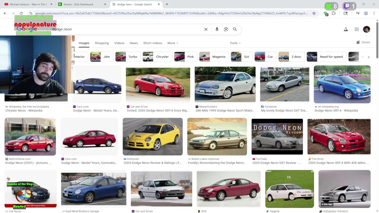Image resolution: width=379 pixels, height=213 pixels.
Task: Switch to the Shopping tab
Action: point(102,43)
